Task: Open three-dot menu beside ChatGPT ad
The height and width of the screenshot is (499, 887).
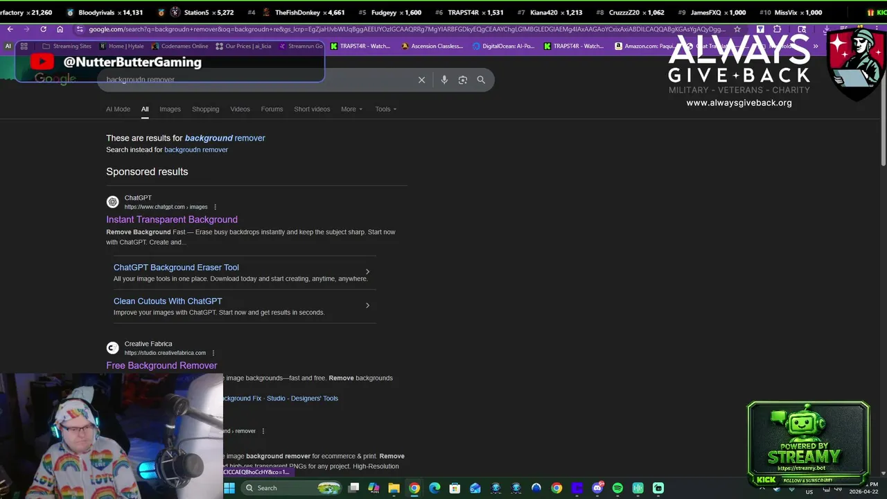Action: pyautogui.click(x=215, y=207)
